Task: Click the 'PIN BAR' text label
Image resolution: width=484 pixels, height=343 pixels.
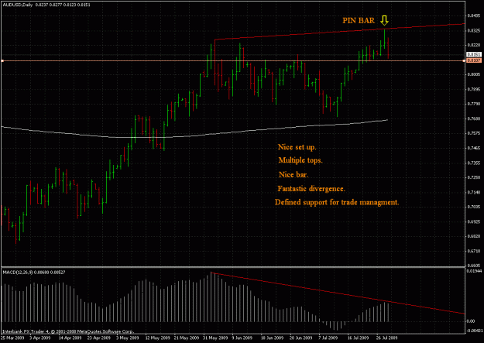Action: pos(359,21)
